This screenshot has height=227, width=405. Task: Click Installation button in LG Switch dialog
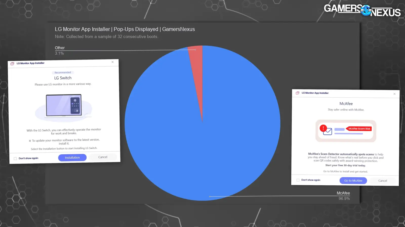tap(72, 158)
